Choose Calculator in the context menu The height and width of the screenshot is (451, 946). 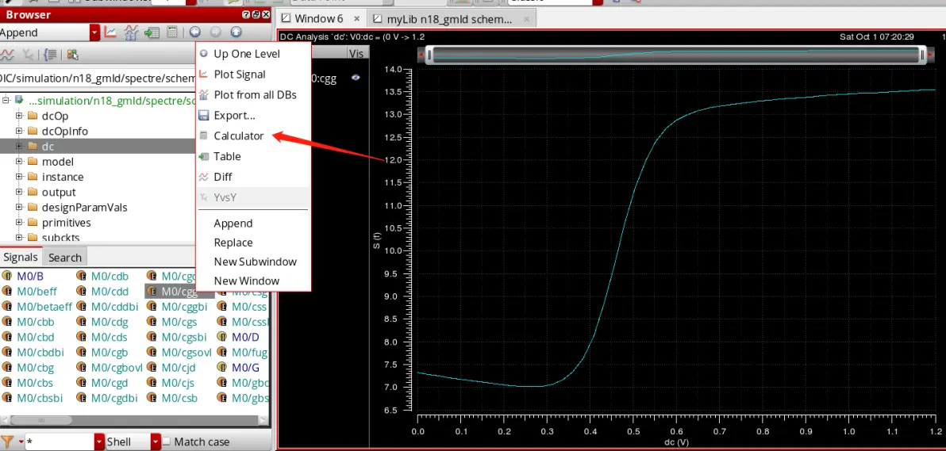pyautogui.click(x=238, y=136)
